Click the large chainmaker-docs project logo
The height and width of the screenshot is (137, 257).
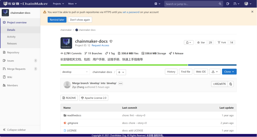[x=66, y=43]
